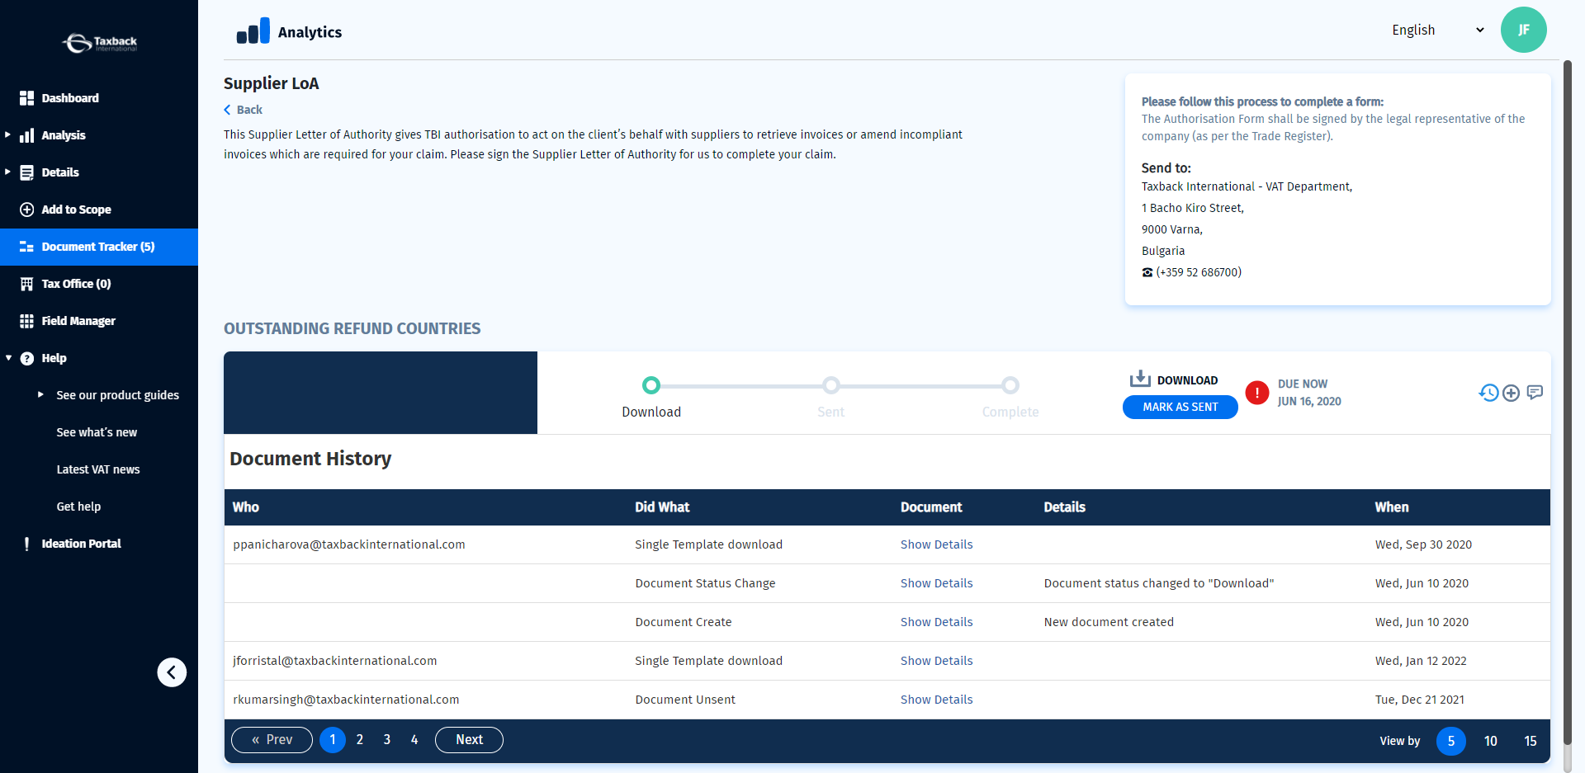
Task: View by 15 rows
Action: [1531, 741]
